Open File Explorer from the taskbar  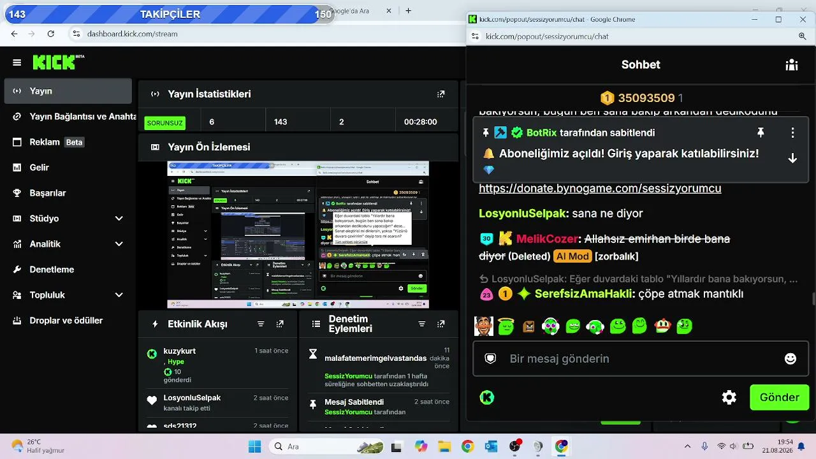point(444,446)
